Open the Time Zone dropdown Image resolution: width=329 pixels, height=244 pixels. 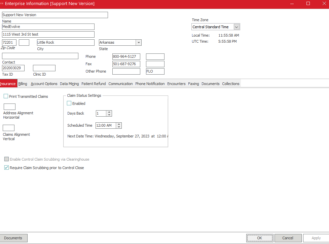(x=236, y=27)
